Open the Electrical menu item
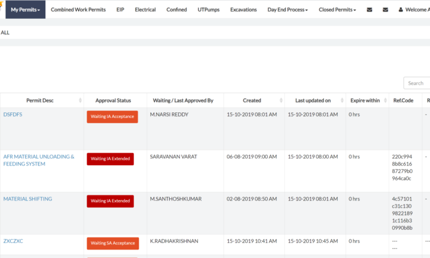 coord(145,10)
